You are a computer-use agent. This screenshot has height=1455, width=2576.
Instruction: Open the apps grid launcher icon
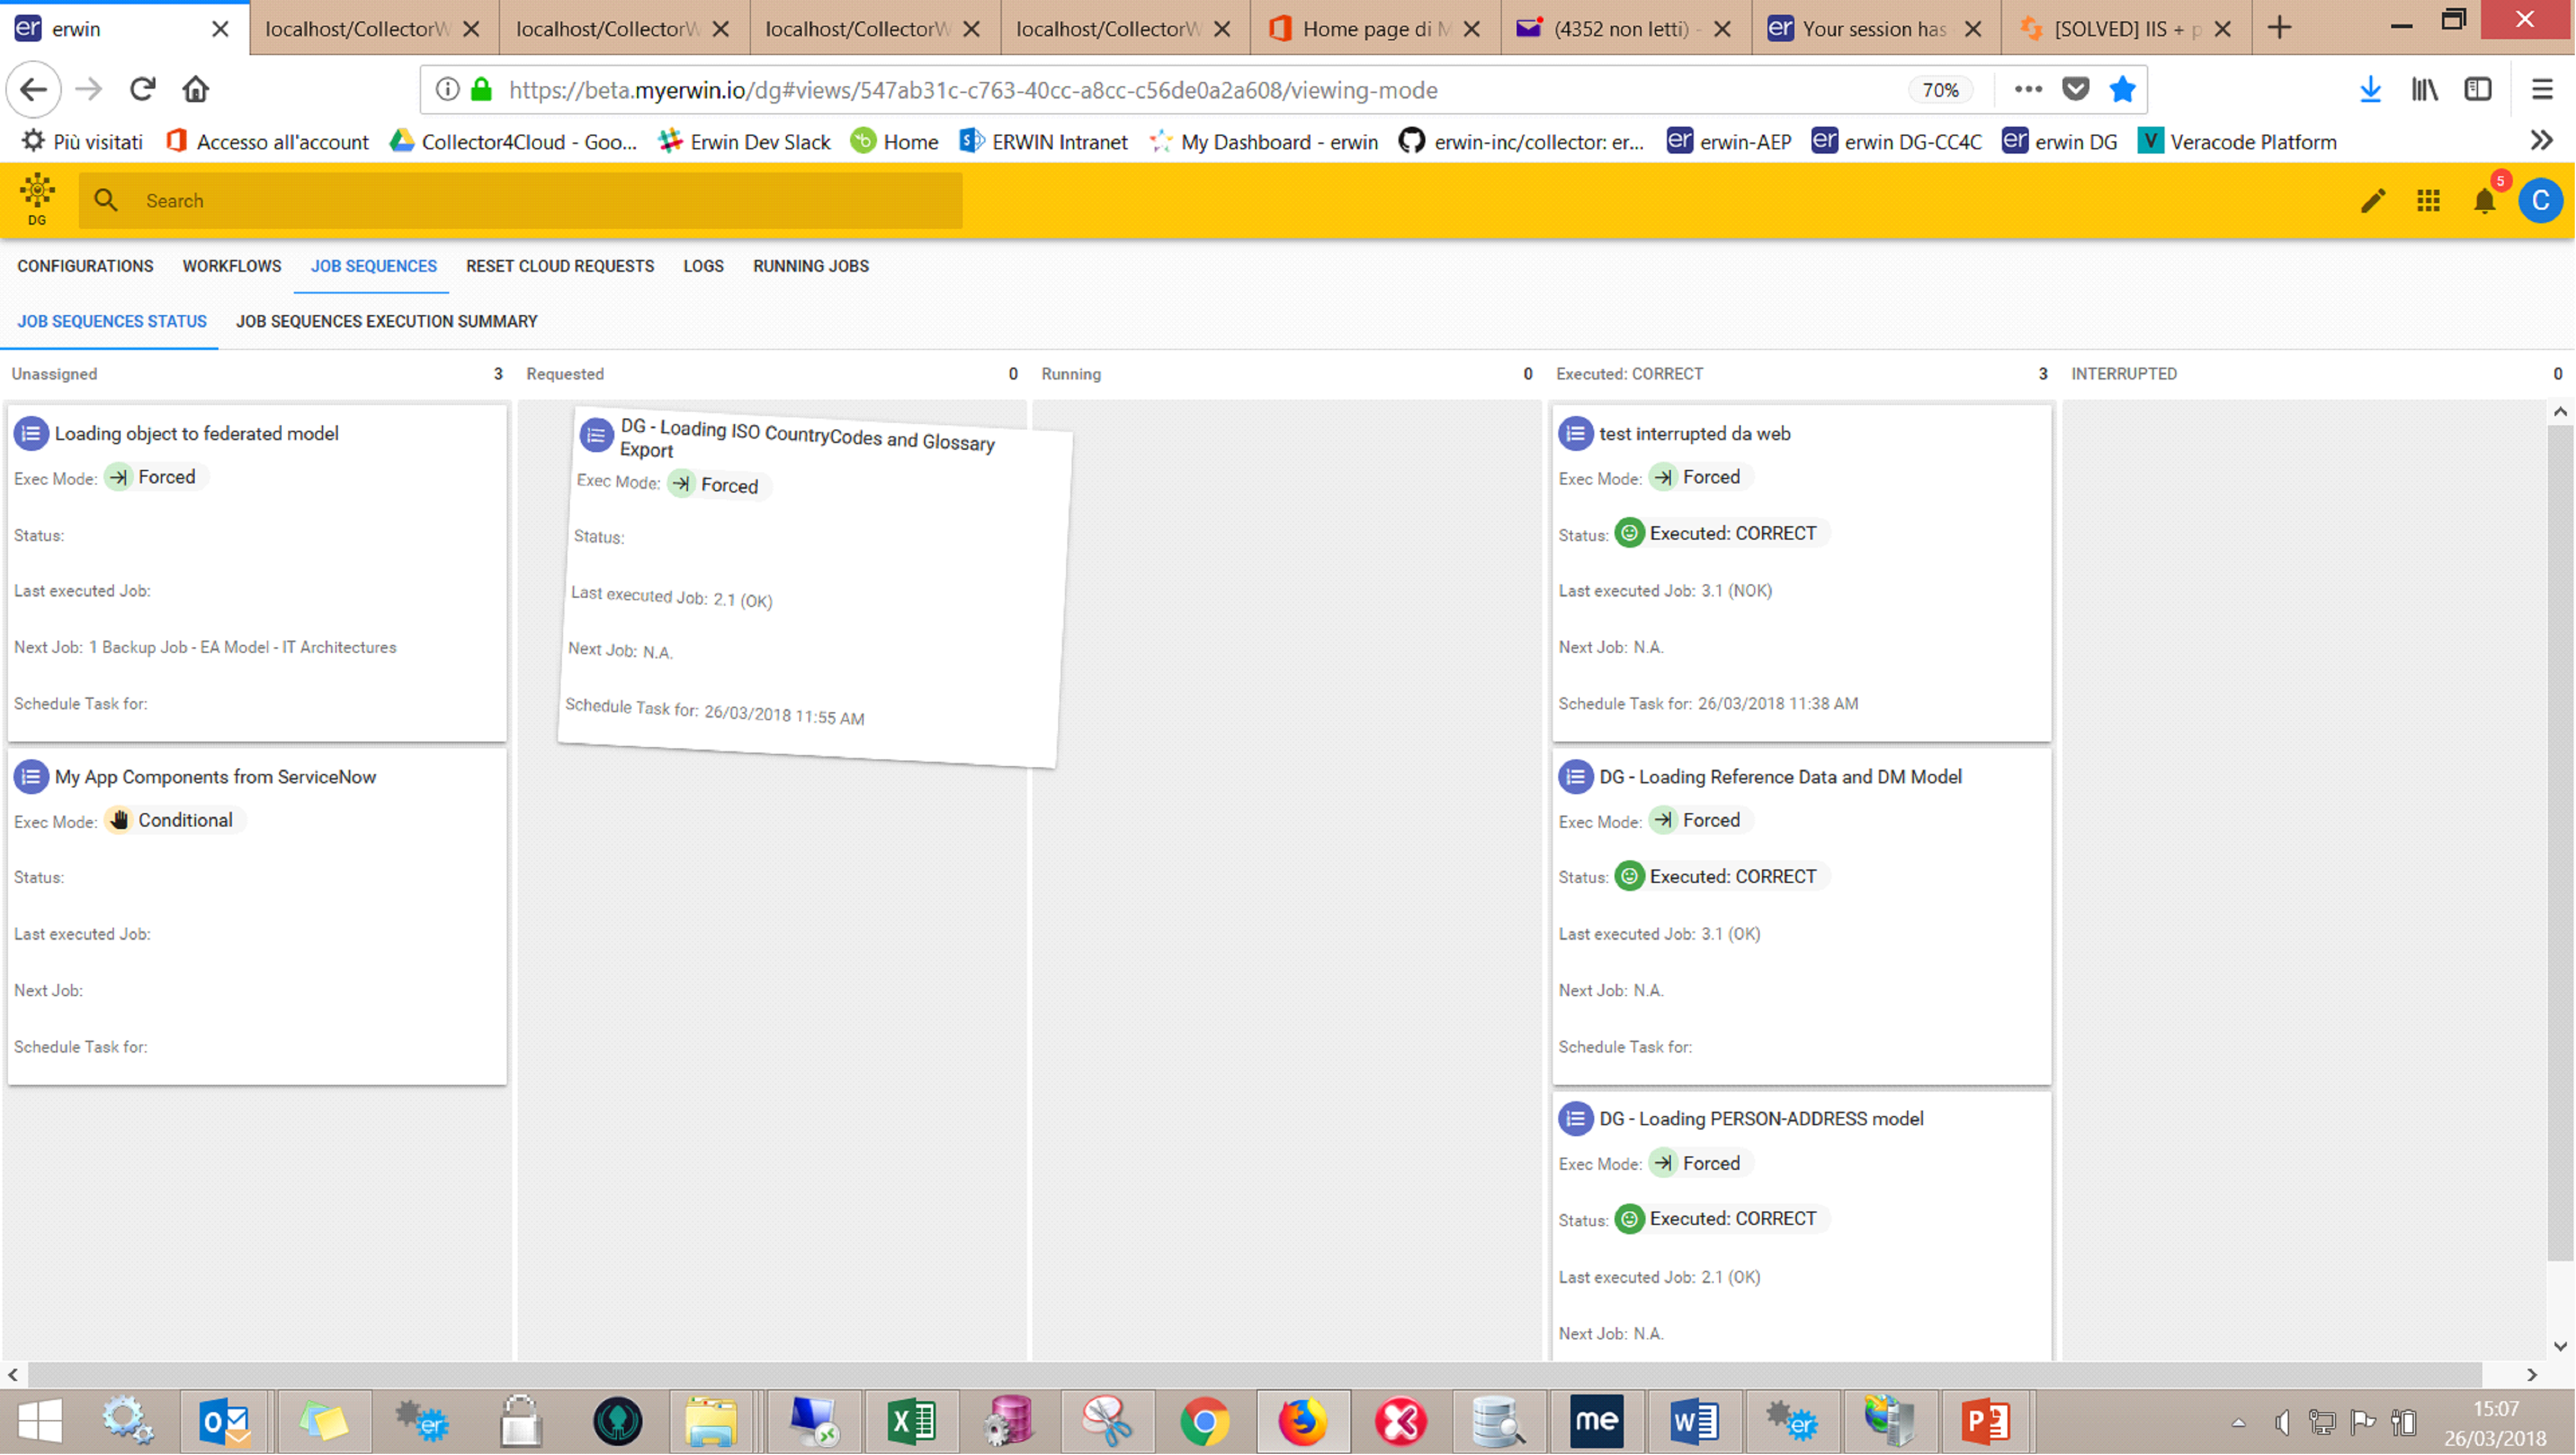coord(2428,201)
